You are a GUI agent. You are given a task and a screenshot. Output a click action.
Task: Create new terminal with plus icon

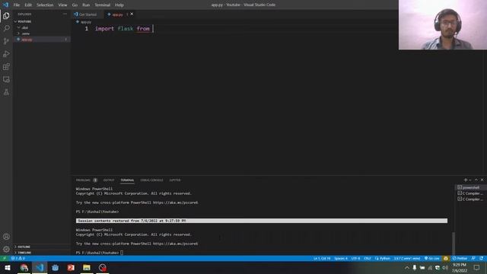coord(465,180)
